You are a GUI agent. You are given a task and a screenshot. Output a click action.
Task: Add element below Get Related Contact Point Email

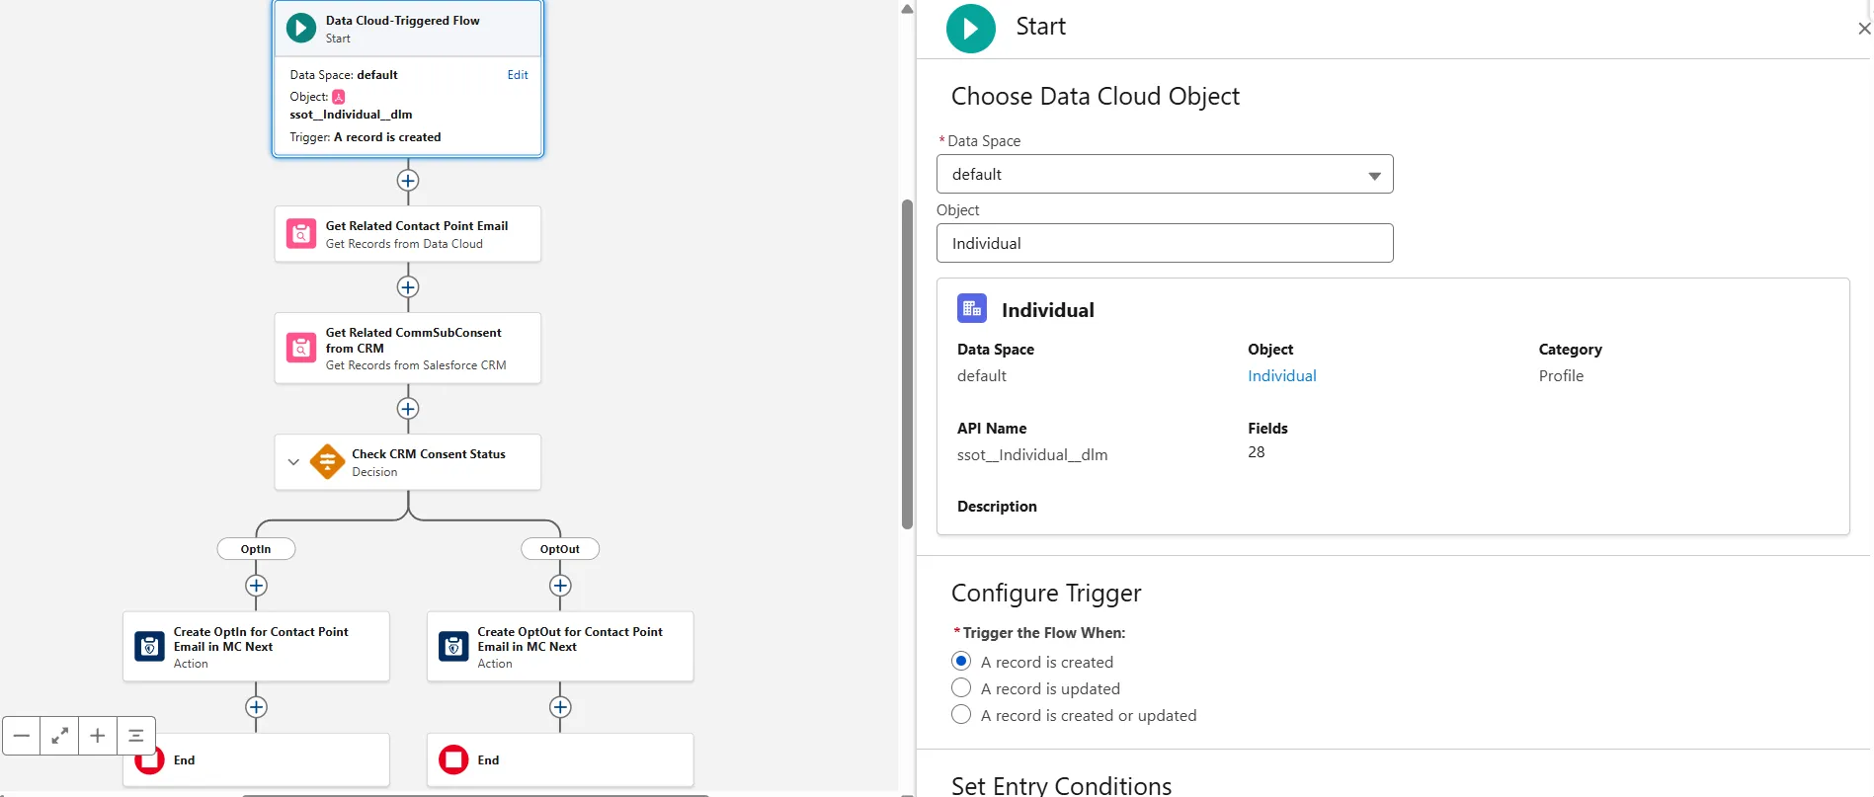click(408, 287)
